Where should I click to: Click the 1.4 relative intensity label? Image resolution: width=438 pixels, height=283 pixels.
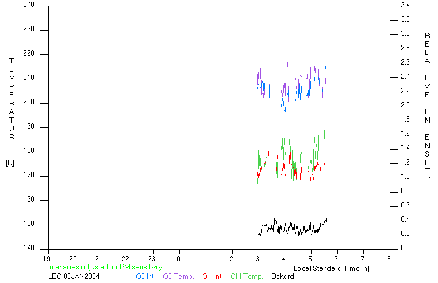405,148
